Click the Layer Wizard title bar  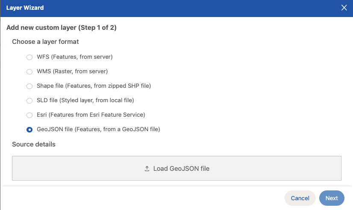tap(171, 8)
